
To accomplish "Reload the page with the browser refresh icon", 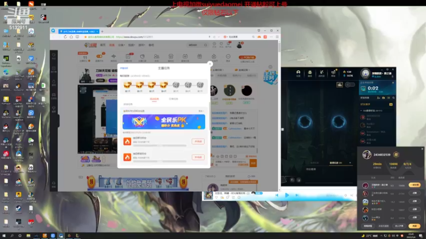I will pos(65,37).
